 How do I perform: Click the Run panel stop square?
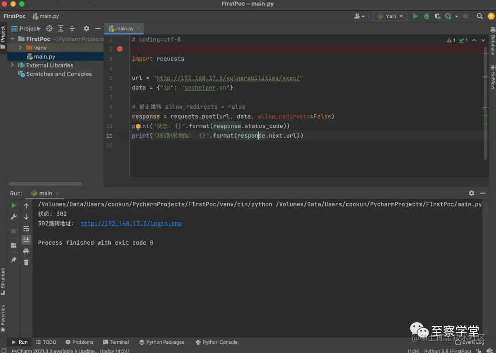tap(14, 231)
